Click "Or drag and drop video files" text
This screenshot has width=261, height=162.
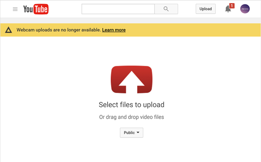coord(132,117)
